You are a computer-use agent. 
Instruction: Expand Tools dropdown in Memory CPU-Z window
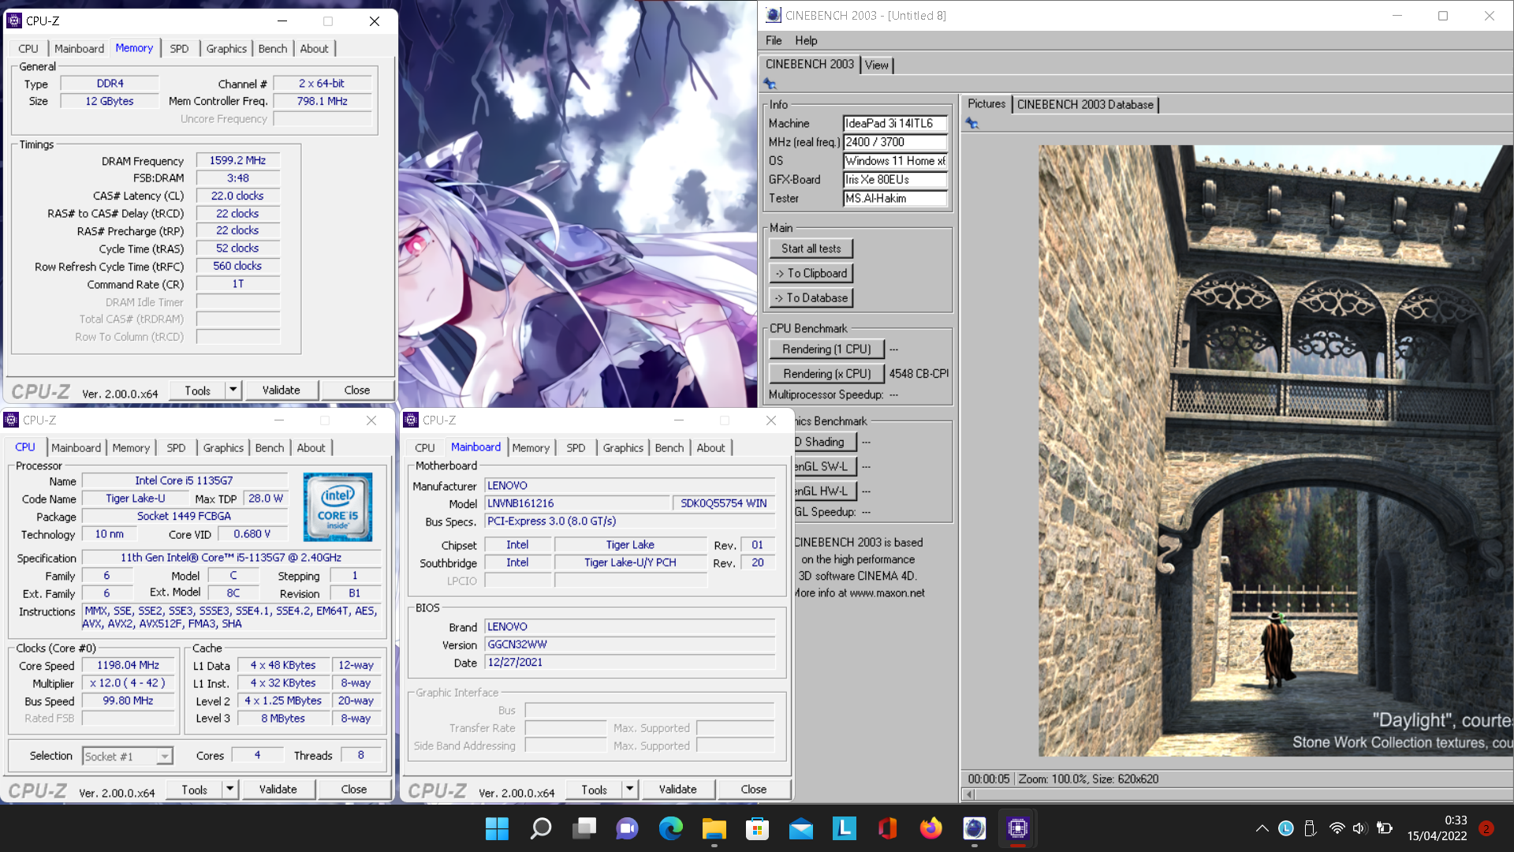233,390
